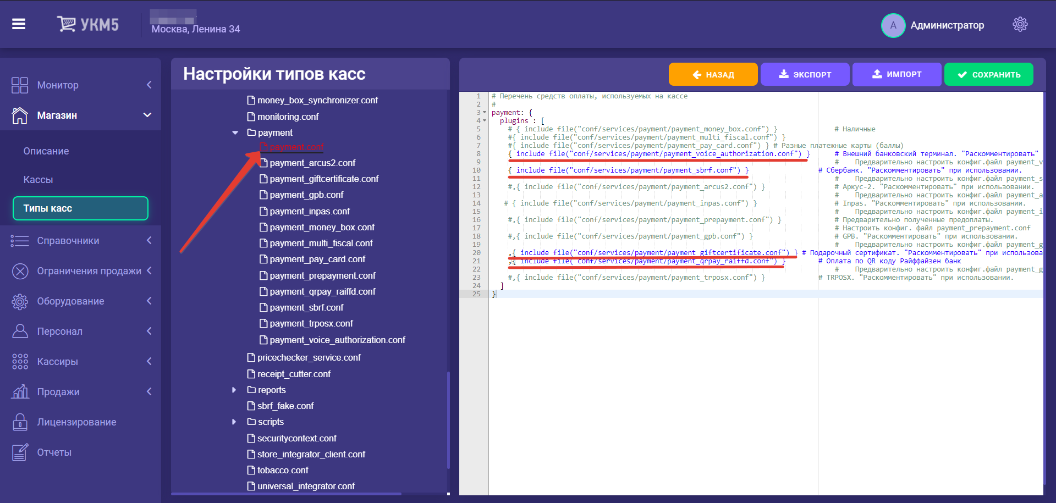Click the Справочники list icon
The width and height of the screenshot is (1056, 503).
[20, 241]
